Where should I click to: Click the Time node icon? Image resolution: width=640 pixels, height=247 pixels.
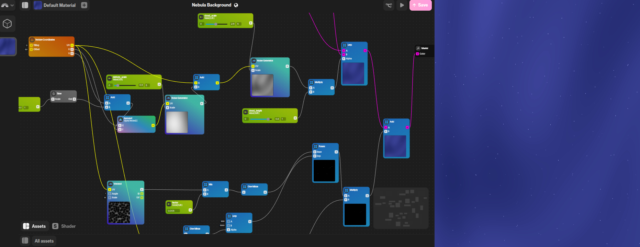tap(54, 94)
